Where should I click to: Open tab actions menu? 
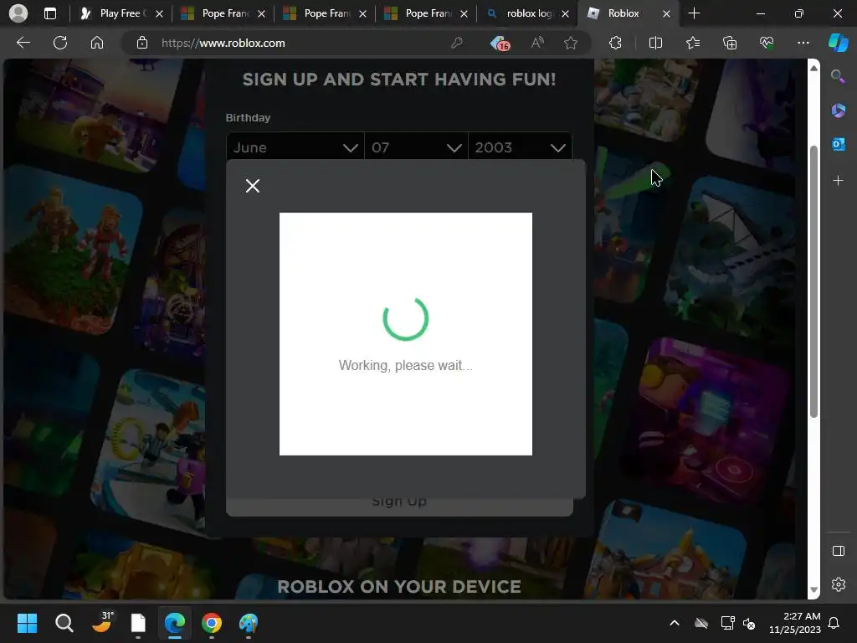point(49,13)
